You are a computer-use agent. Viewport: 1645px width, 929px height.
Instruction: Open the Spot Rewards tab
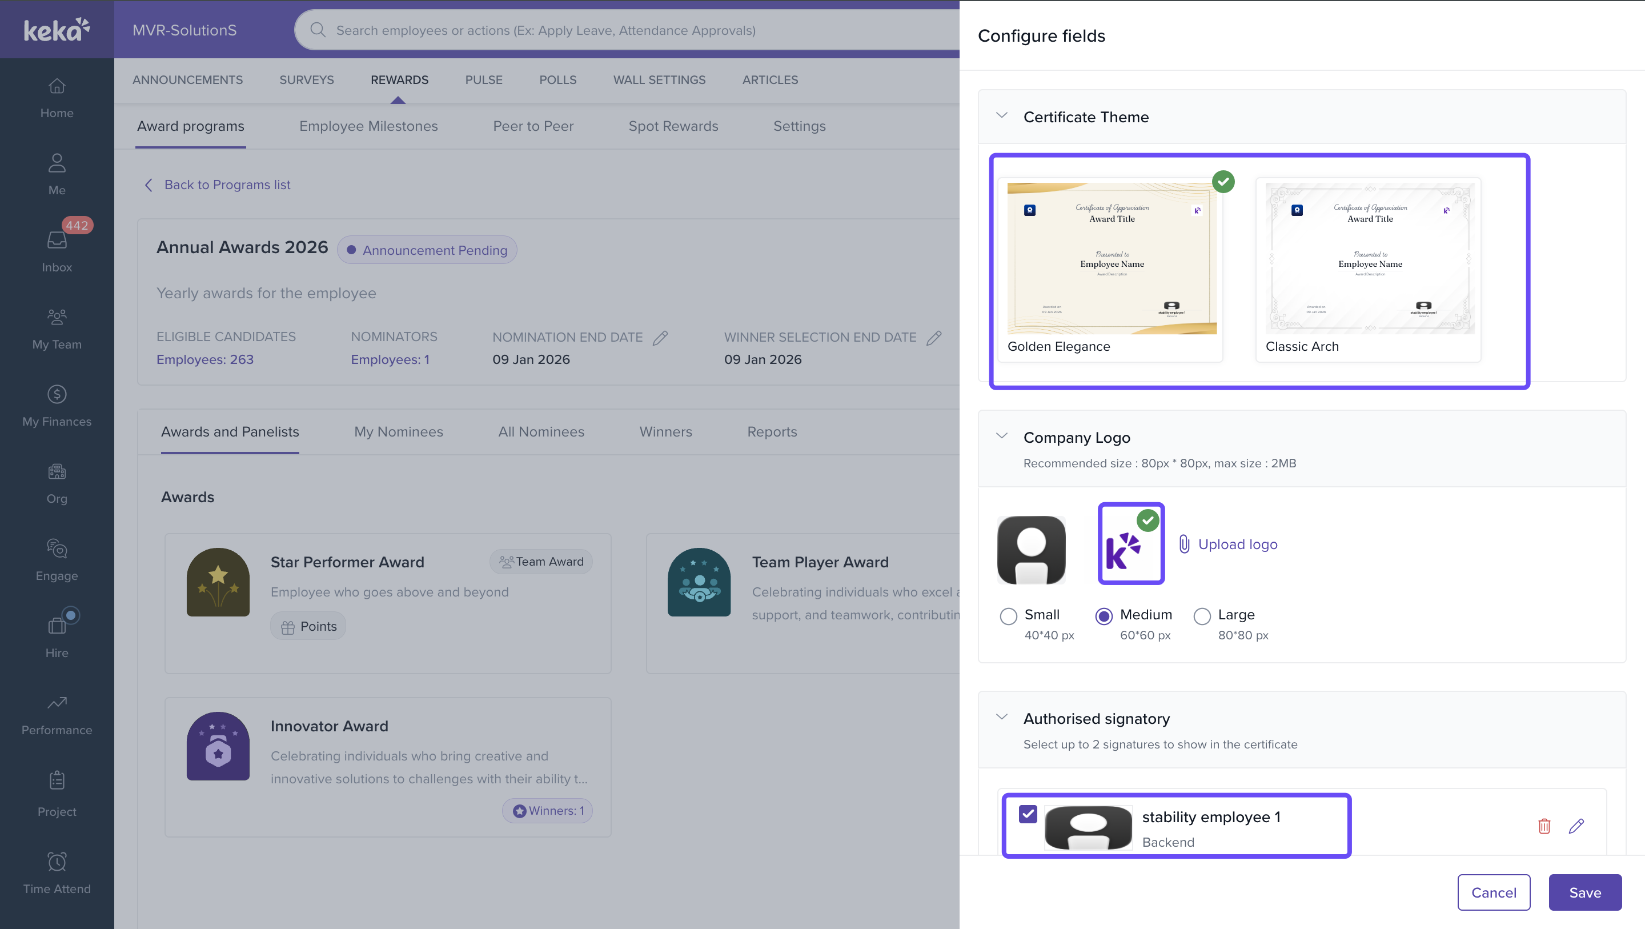673,126
